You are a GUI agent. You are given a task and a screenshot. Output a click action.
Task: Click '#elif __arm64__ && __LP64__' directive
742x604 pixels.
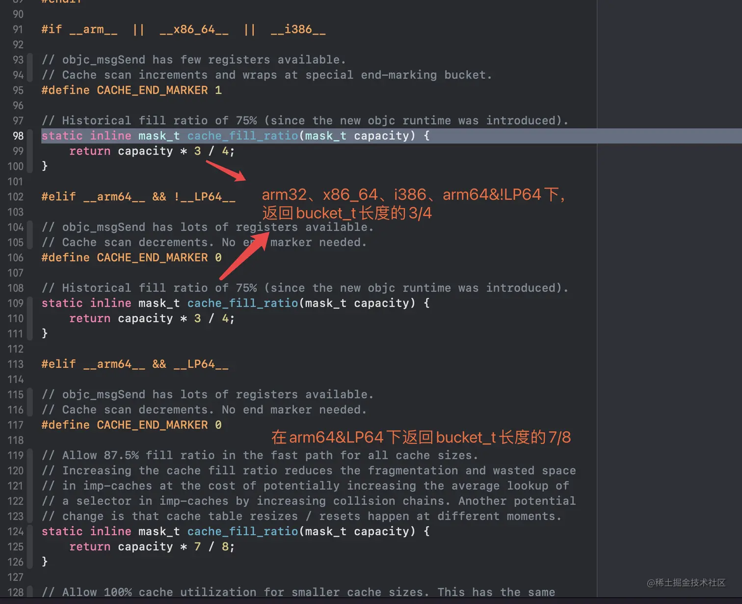coord(135,364)
